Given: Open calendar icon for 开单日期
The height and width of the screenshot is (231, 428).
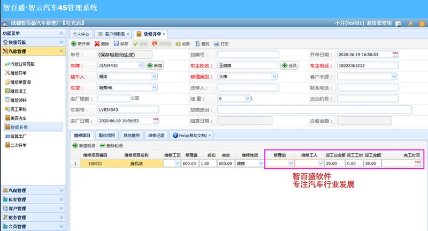Looking at the screenshot, I should coord(395,55).
